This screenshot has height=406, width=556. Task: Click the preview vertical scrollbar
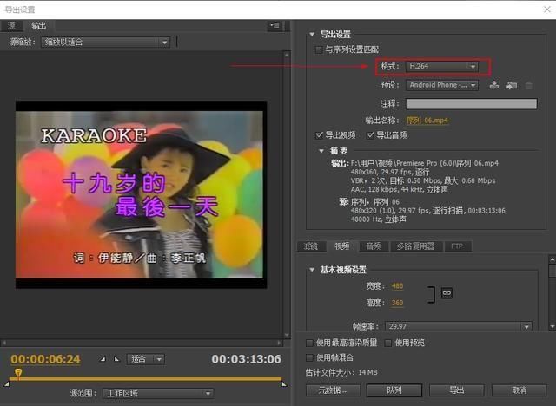point(287,194)
